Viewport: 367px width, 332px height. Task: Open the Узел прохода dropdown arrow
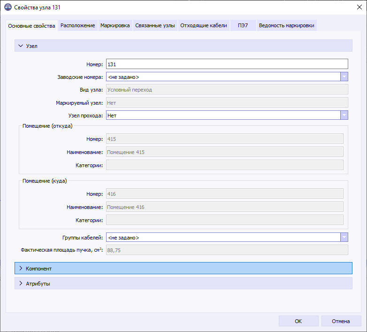pyautogui.click(x=344, y=115)
